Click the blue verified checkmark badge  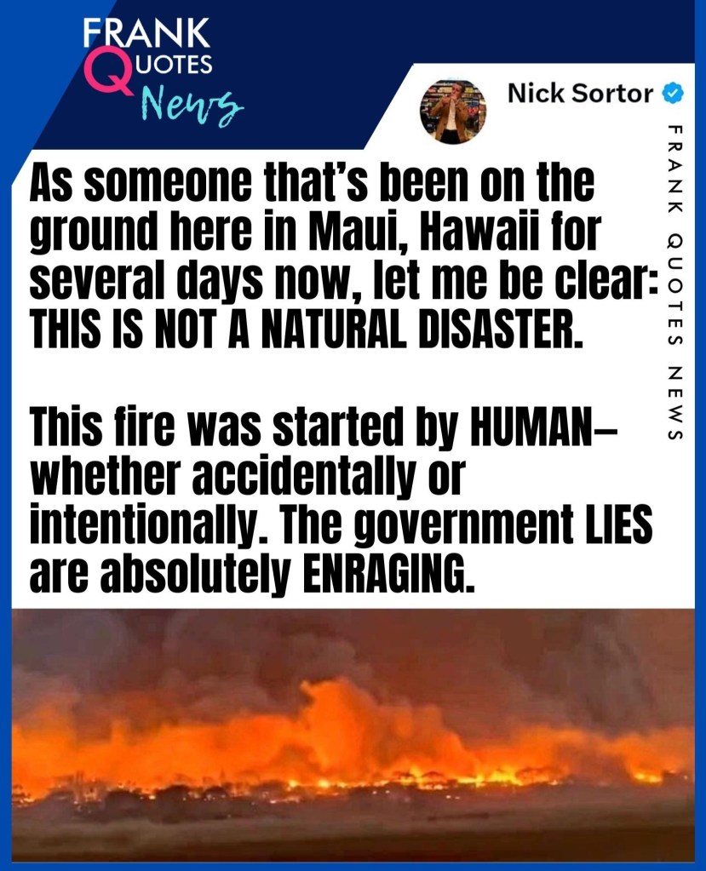[x=674, y=94]
